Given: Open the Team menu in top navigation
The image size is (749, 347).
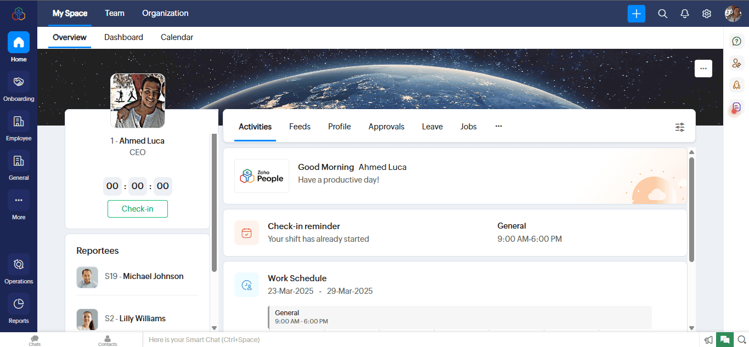Looking at the screenshot, I should click(x=114, y=13).
